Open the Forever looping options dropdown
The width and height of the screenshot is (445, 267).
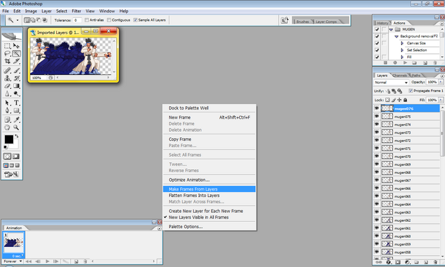point(13,261)
